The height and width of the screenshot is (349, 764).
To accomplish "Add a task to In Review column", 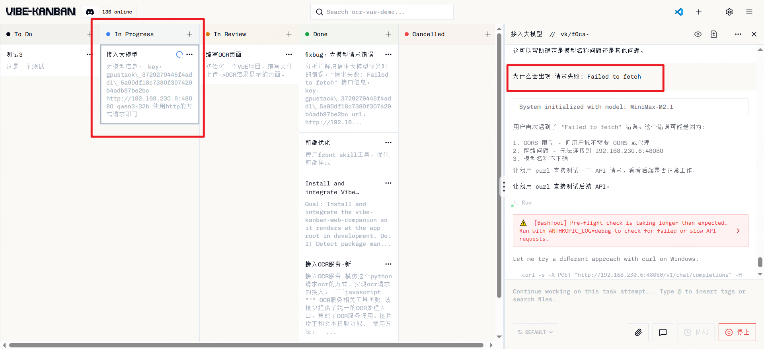I will (x=289, y=34).
